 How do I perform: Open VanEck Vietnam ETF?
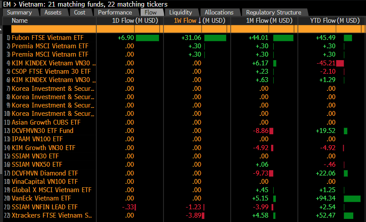click(41, 198)
